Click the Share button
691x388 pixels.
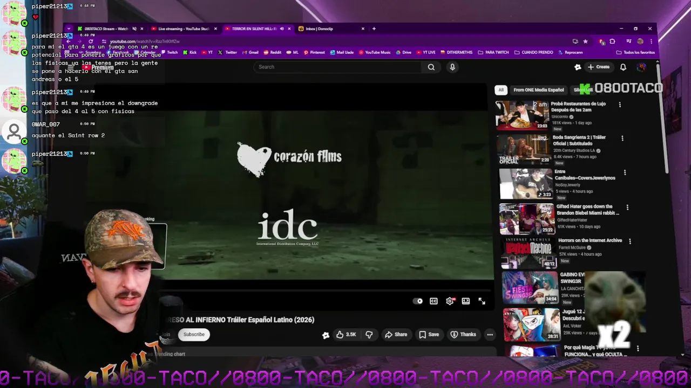(396, 335)
